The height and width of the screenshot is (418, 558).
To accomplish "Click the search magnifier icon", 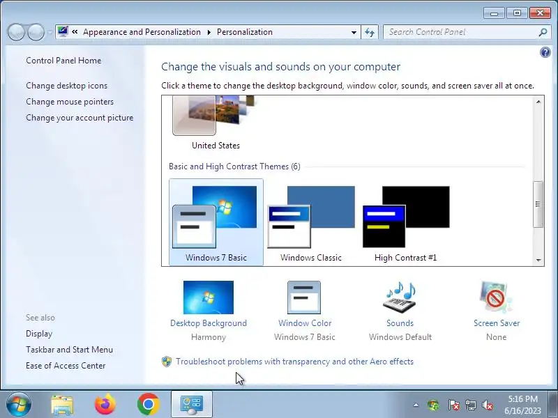I will tap(543, 32).
